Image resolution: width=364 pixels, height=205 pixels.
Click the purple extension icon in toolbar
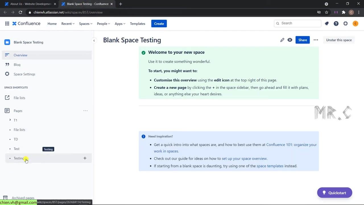coord(336,12)
